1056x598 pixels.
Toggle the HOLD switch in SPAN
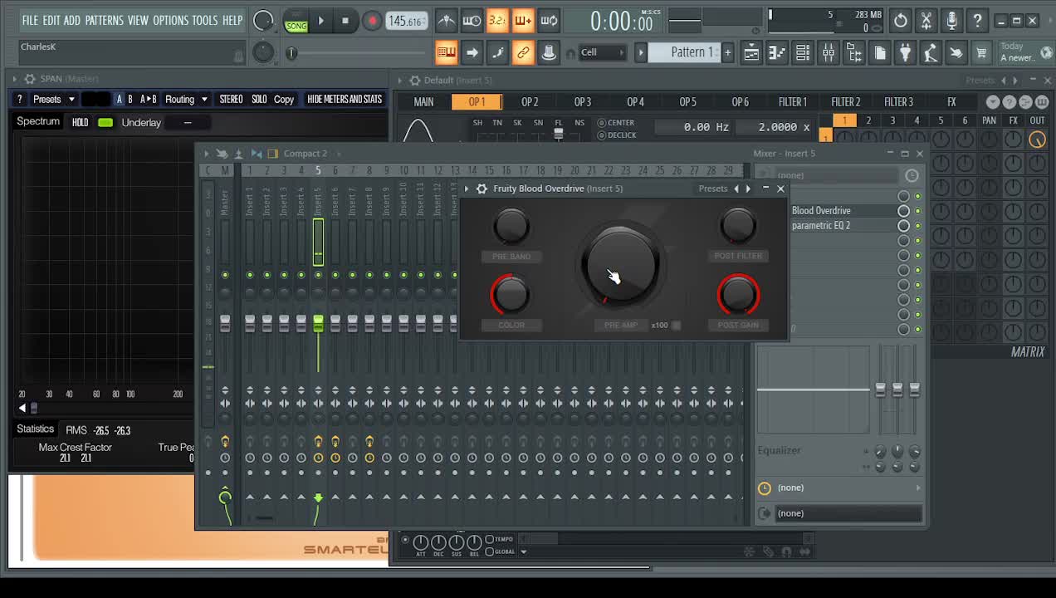(105, 122)
